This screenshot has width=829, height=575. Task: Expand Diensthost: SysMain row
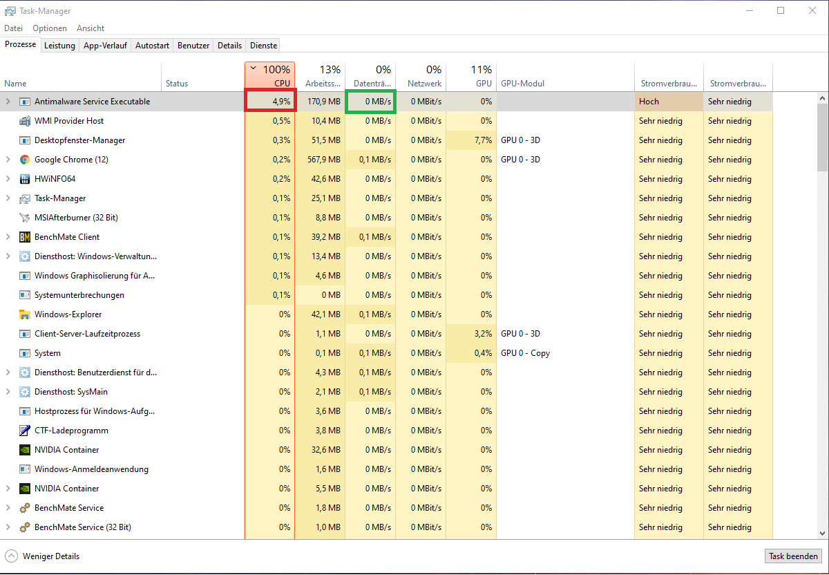8,392
